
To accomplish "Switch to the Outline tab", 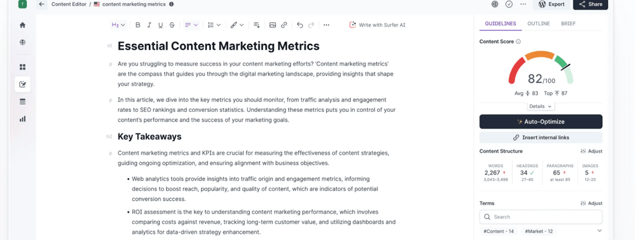I will [539, 24].
